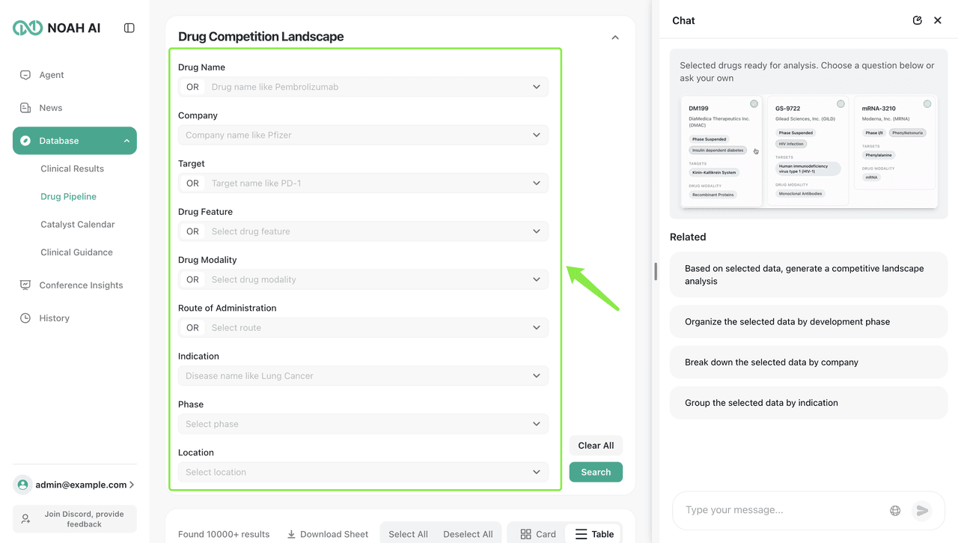
Task: Select the DM199 drug card radio
Action: (754, 104)
